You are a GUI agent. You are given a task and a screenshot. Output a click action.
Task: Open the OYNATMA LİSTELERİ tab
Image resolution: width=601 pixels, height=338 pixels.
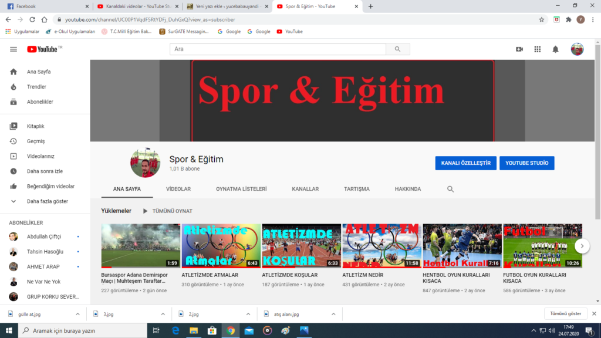[241, 189]
